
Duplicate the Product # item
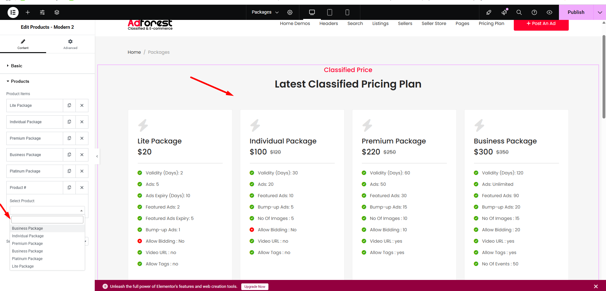pos(69,188)
